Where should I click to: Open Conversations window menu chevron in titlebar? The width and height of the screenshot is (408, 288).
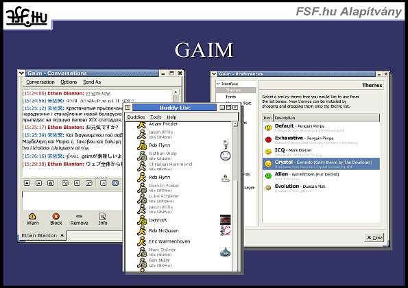pyautogui.click(x=21, y=73)
